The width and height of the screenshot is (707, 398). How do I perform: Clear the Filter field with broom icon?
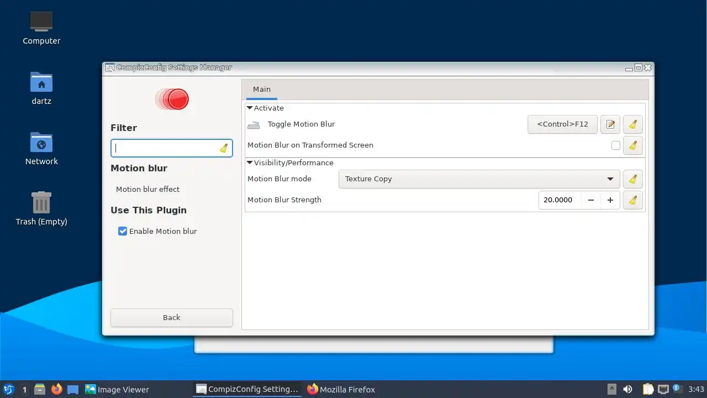pos(224,148)
